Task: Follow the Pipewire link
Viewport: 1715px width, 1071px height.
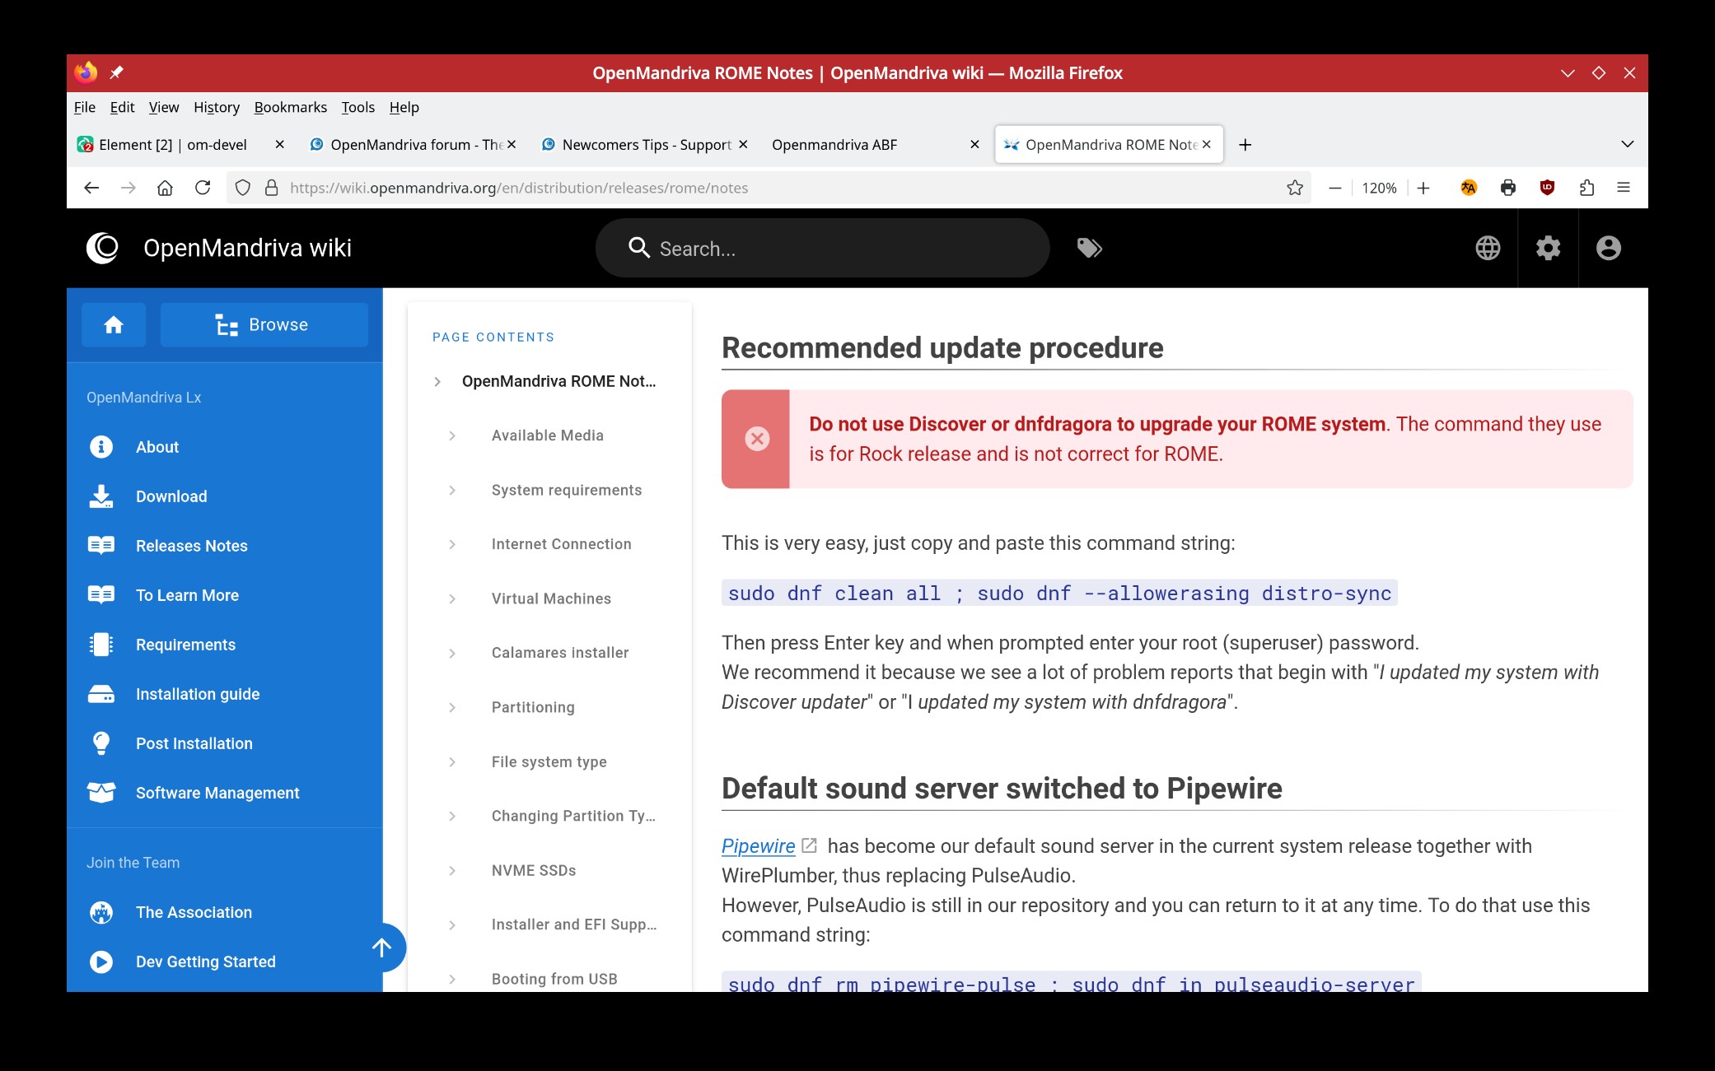Action: (757, 845)
